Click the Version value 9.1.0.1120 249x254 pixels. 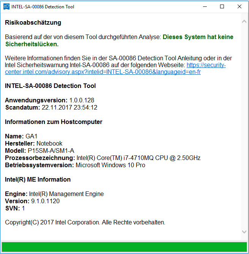45,201
